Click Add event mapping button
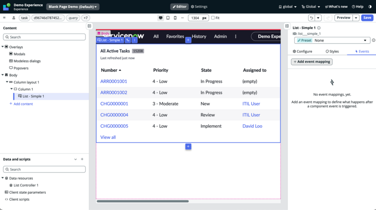The image size is (376, 210). coord(312,61)
